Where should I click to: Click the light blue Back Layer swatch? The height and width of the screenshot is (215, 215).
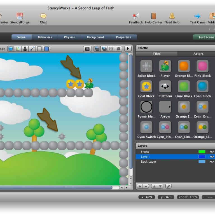[x=202, y=162]
